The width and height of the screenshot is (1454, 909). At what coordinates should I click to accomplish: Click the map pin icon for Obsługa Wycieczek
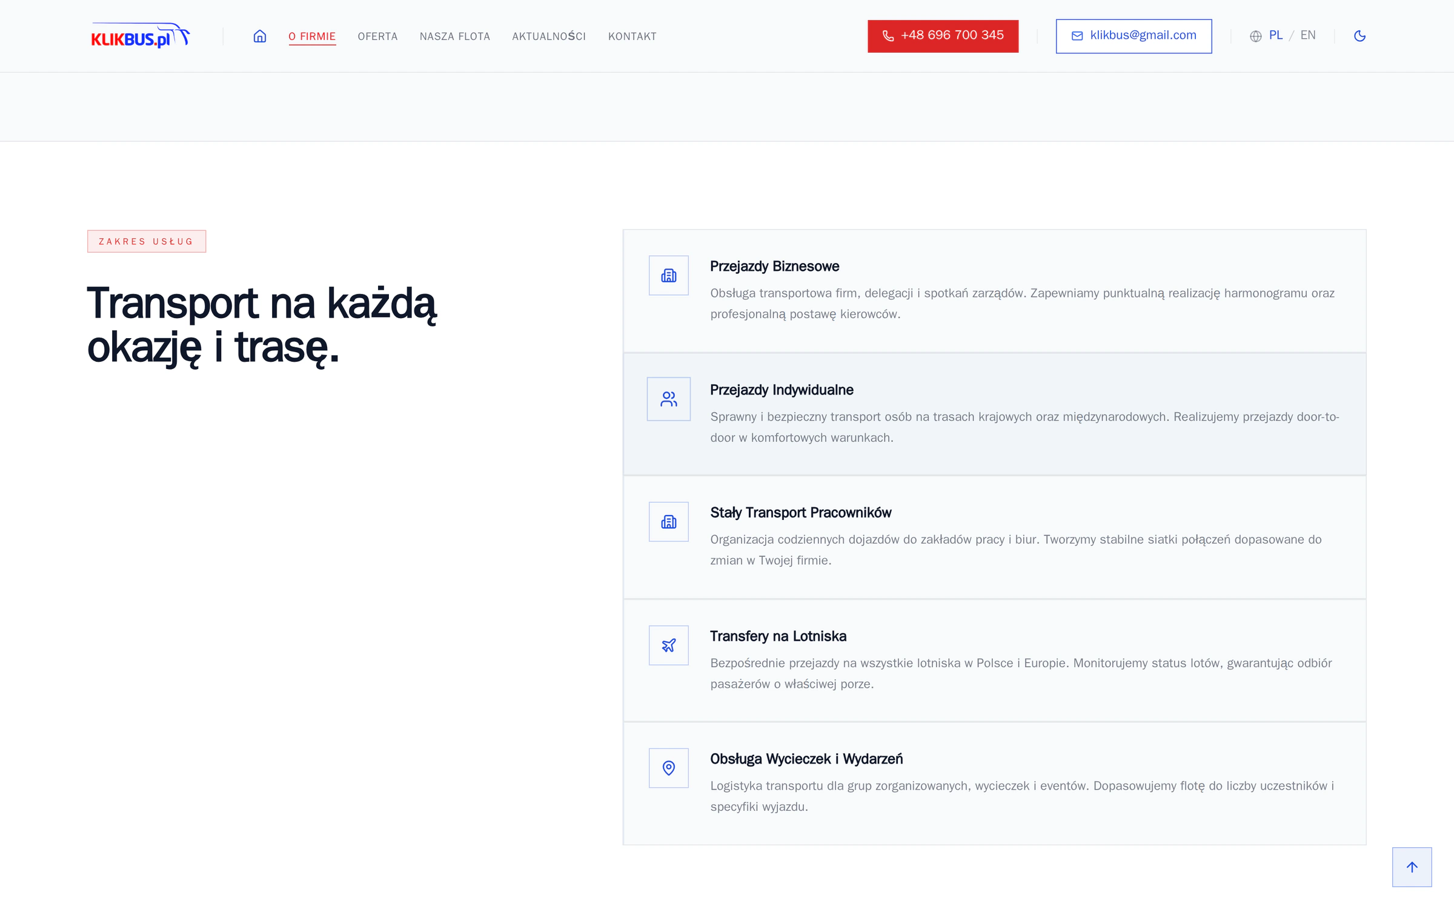click(669, 768)
